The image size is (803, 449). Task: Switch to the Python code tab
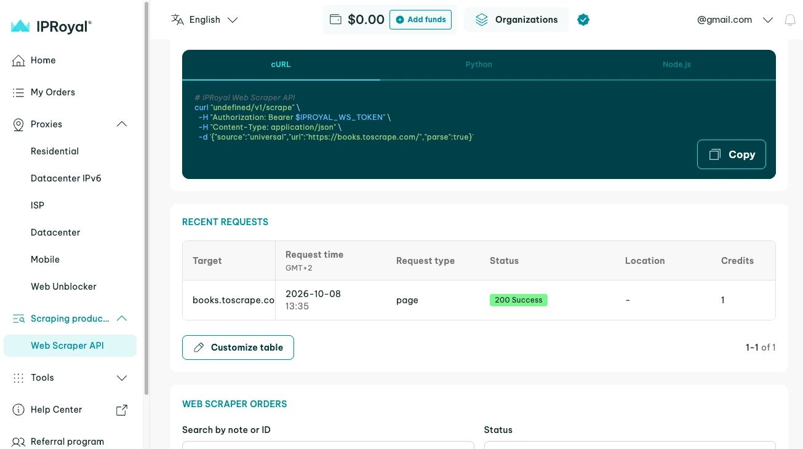tap(479, 65)
